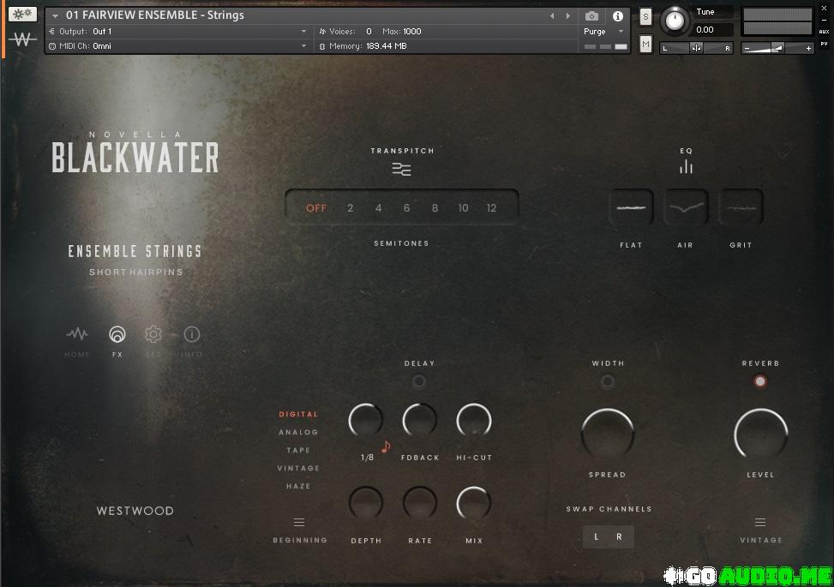Click the AUX sends button

click(x=824, y=32)
